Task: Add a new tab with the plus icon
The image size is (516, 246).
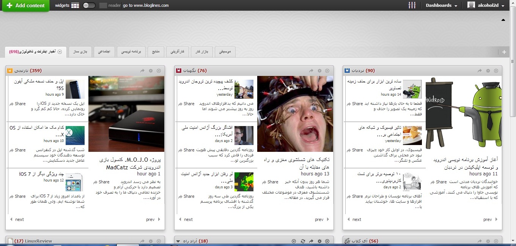Action: (504, 52)
